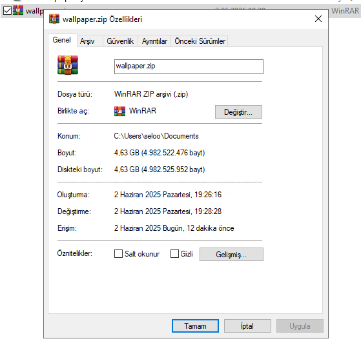
Task: Uncheck the wallpaper file selection checkbox in the list
Action: point(7,10)
